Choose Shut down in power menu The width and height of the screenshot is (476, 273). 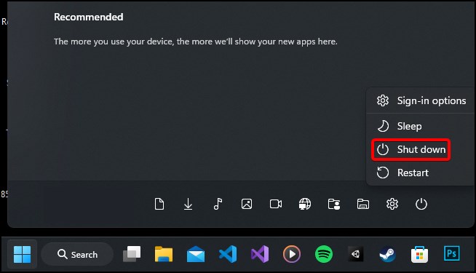pyautogui.click(x=411, y=149)
